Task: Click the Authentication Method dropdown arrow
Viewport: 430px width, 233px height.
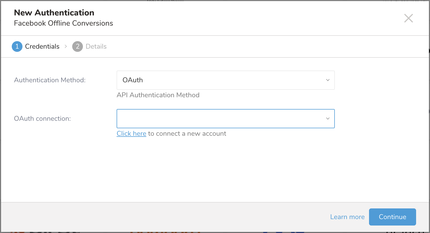Action: 328,80
